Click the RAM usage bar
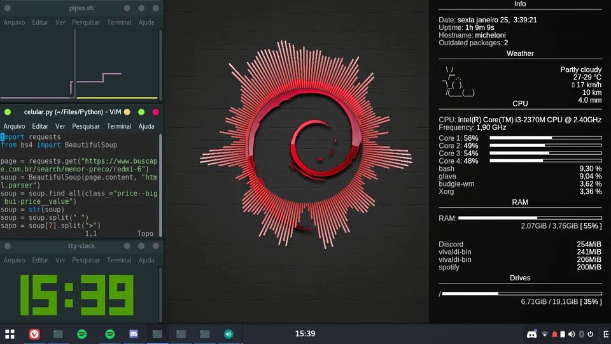 coord(530,218)
